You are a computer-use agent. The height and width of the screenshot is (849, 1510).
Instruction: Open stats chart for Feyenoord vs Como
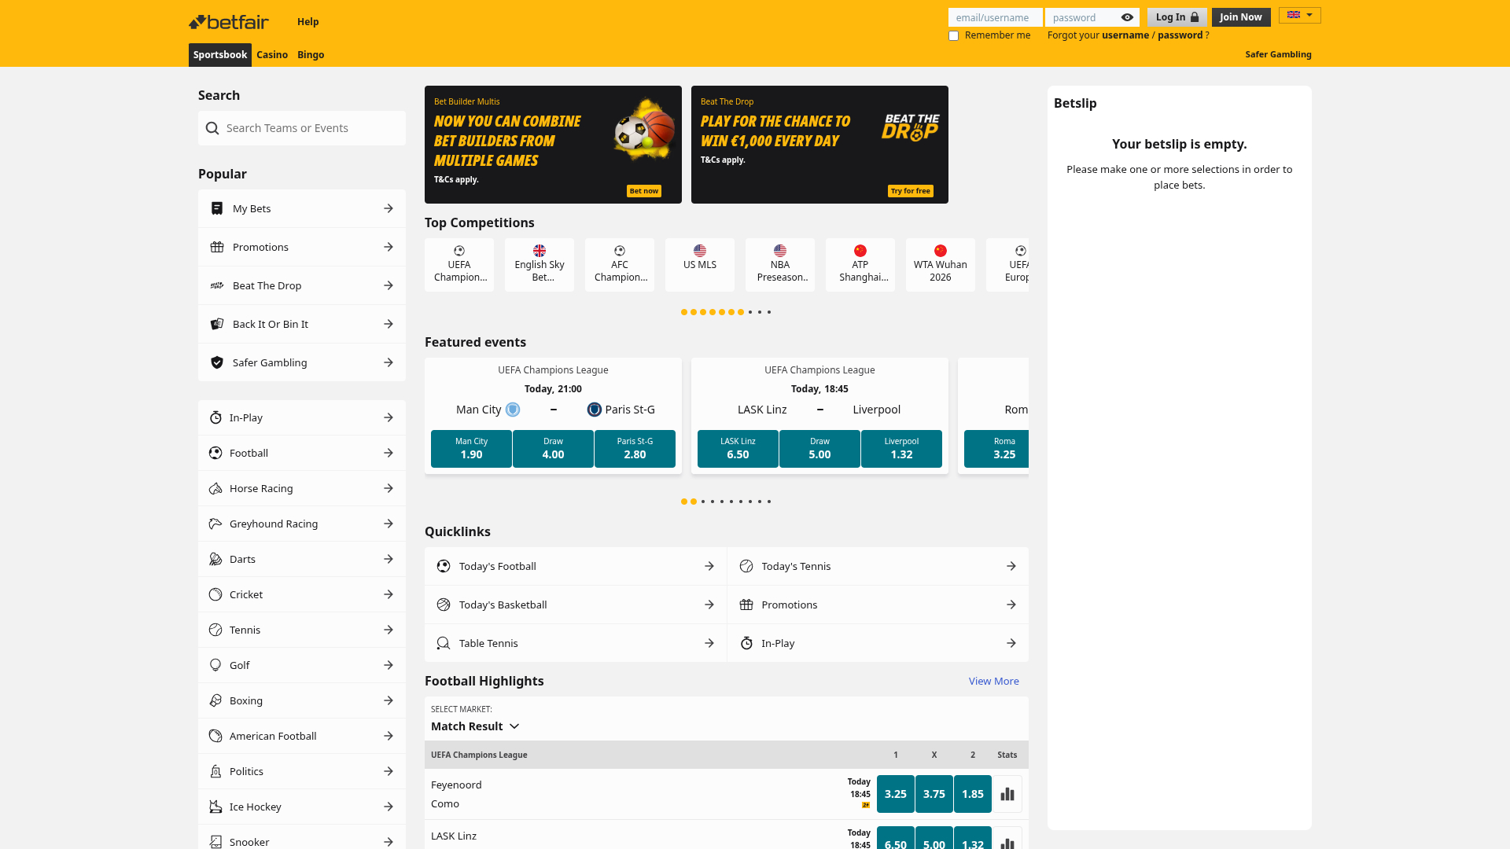[1007, 794]
